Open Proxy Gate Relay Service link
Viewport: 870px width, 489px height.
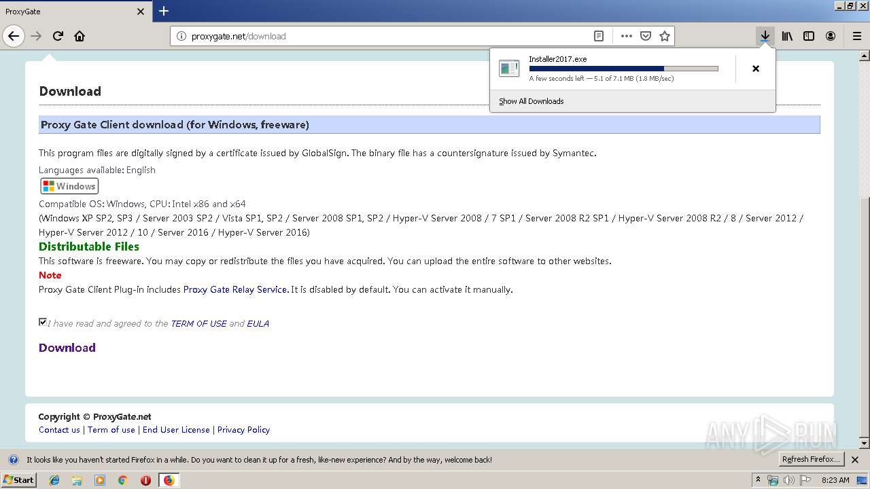(x=235, y=289)
